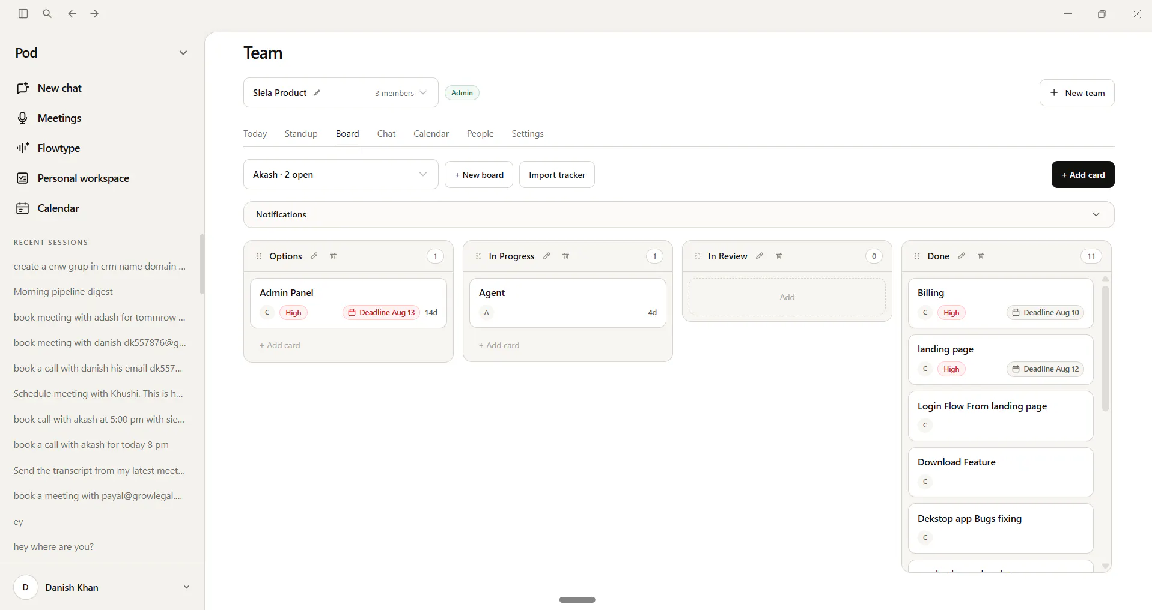The height and width of the screenshot is (610, 1152).
Task: Grab the In Progress column drag handle
Action: [x=478, y=256]
